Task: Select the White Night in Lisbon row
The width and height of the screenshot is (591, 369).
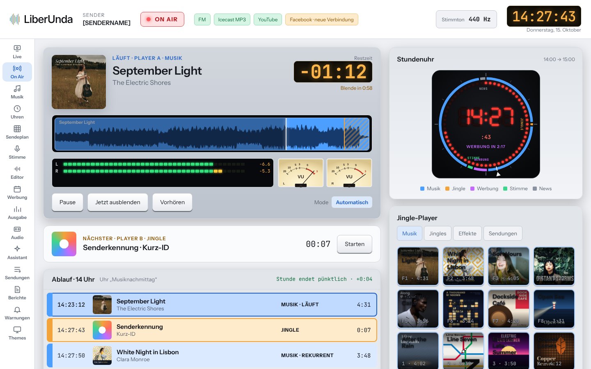Action: [x=212, y=355]
